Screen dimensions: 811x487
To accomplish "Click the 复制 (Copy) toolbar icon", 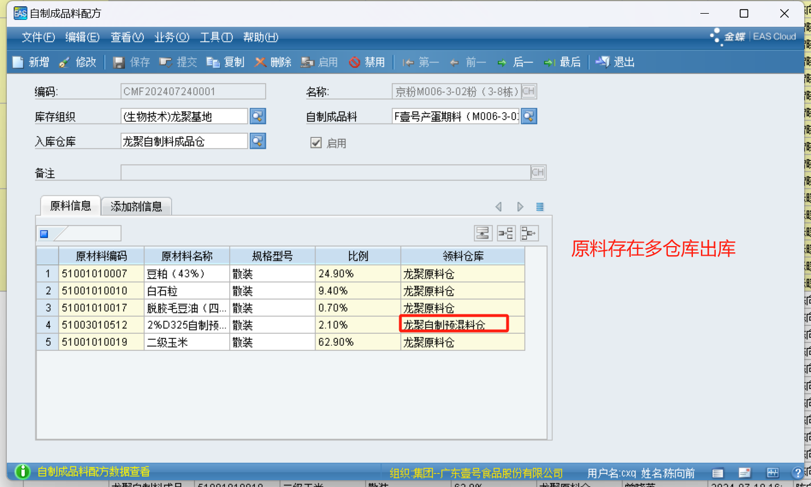I will coord(213,62).
